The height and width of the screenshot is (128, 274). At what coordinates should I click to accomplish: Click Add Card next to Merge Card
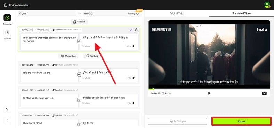tap(92, 56)
